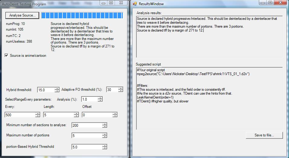Increase Hybrid threshold with up arrow
The image size is (289, 158).
coord(57,89)
